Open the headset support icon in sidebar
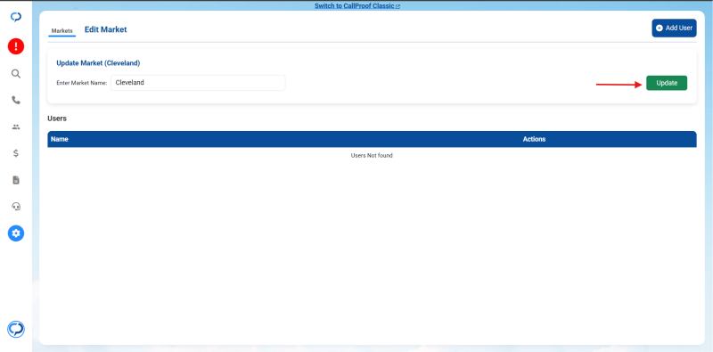Screen dimensions: 713x352 point(16,207)
